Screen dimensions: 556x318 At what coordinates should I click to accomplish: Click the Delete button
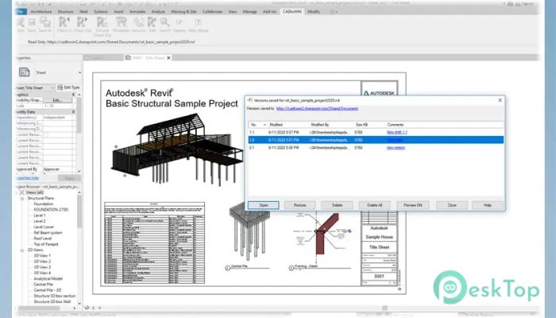pyautogui.click(x=338, y=205)
